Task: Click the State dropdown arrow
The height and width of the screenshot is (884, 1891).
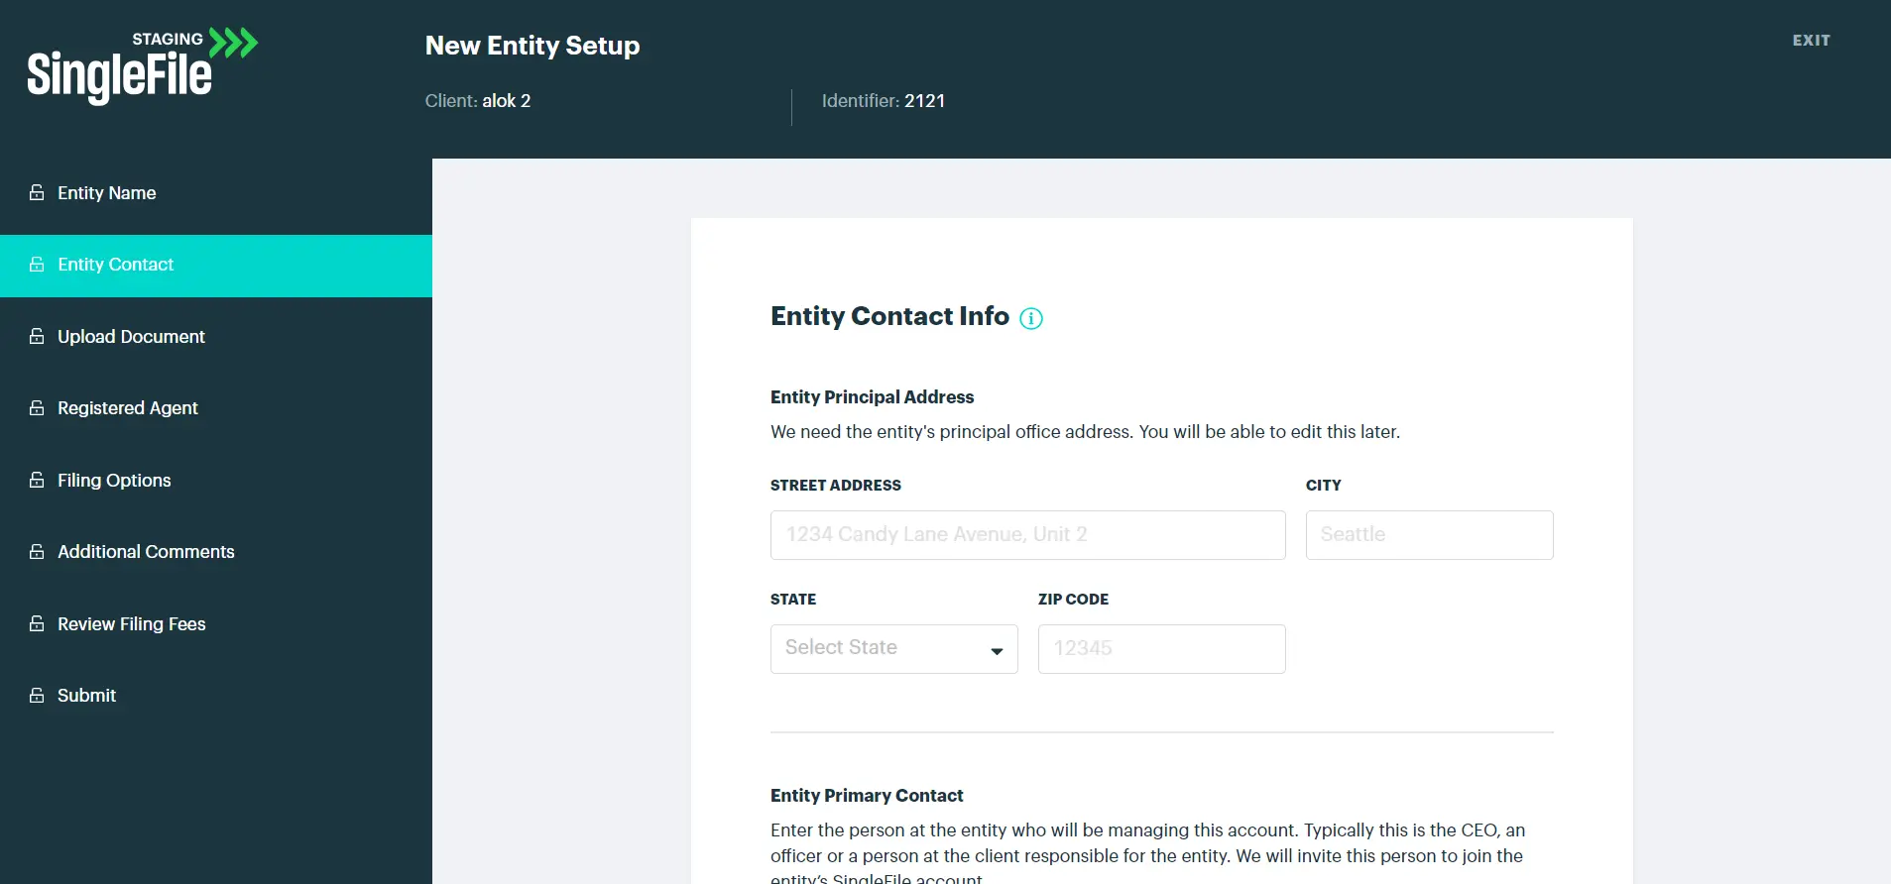Action: coord(997,651)
